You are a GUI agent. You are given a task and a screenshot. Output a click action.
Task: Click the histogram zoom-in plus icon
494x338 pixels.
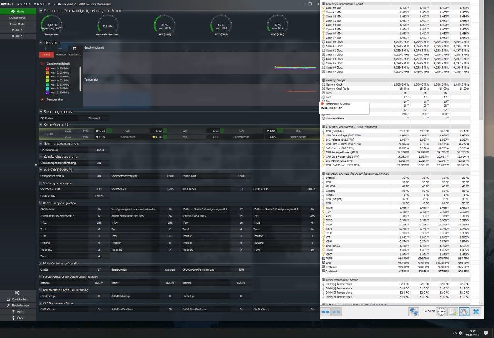click(46, 49)
